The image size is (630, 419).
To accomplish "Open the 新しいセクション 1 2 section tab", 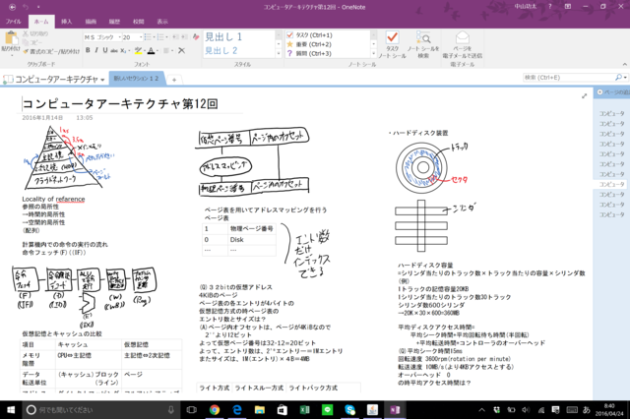I will (x=134, y=78).
